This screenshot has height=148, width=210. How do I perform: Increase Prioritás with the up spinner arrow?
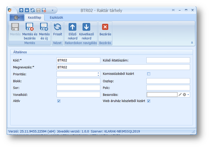[x=98, y=73]
